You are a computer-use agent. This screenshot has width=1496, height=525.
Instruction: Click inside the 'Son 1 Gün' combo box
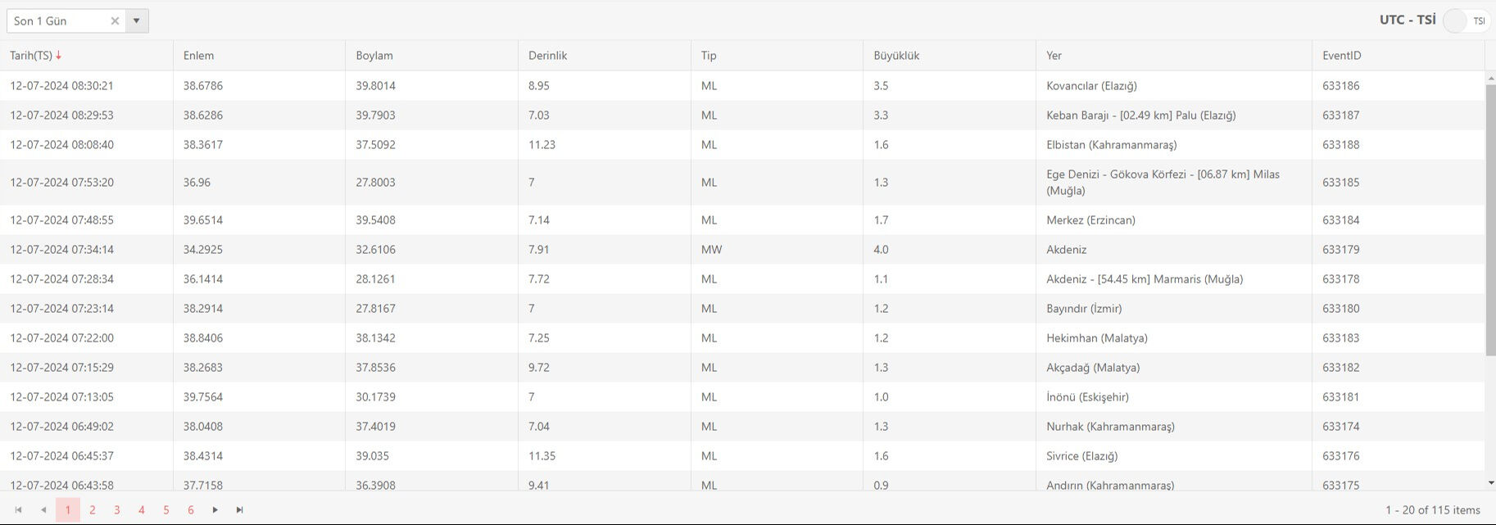tap(57, 21)
